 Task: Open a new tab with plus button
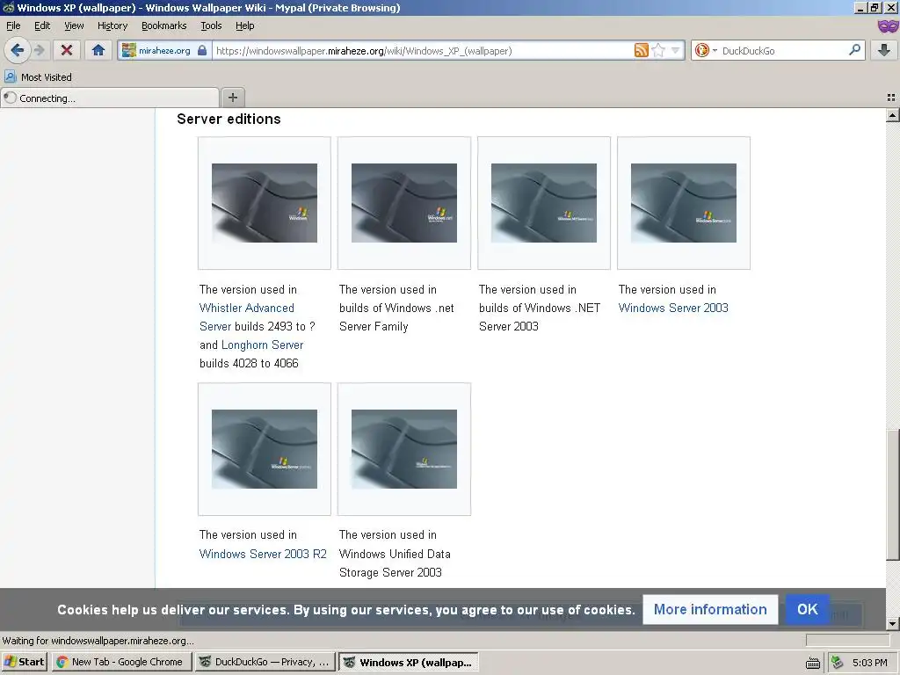pos(232,98)
